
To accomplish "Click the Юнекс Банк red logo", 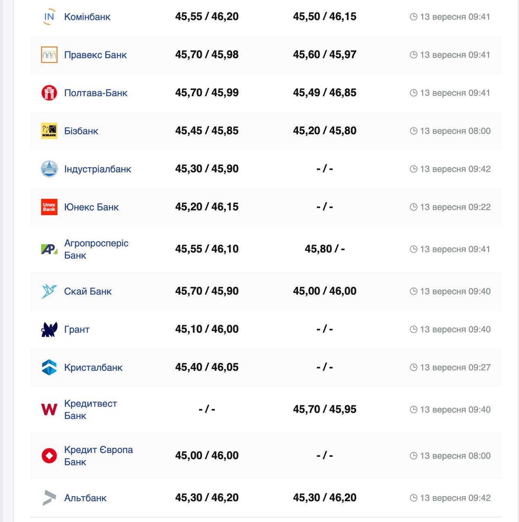I will coord(49,207).
